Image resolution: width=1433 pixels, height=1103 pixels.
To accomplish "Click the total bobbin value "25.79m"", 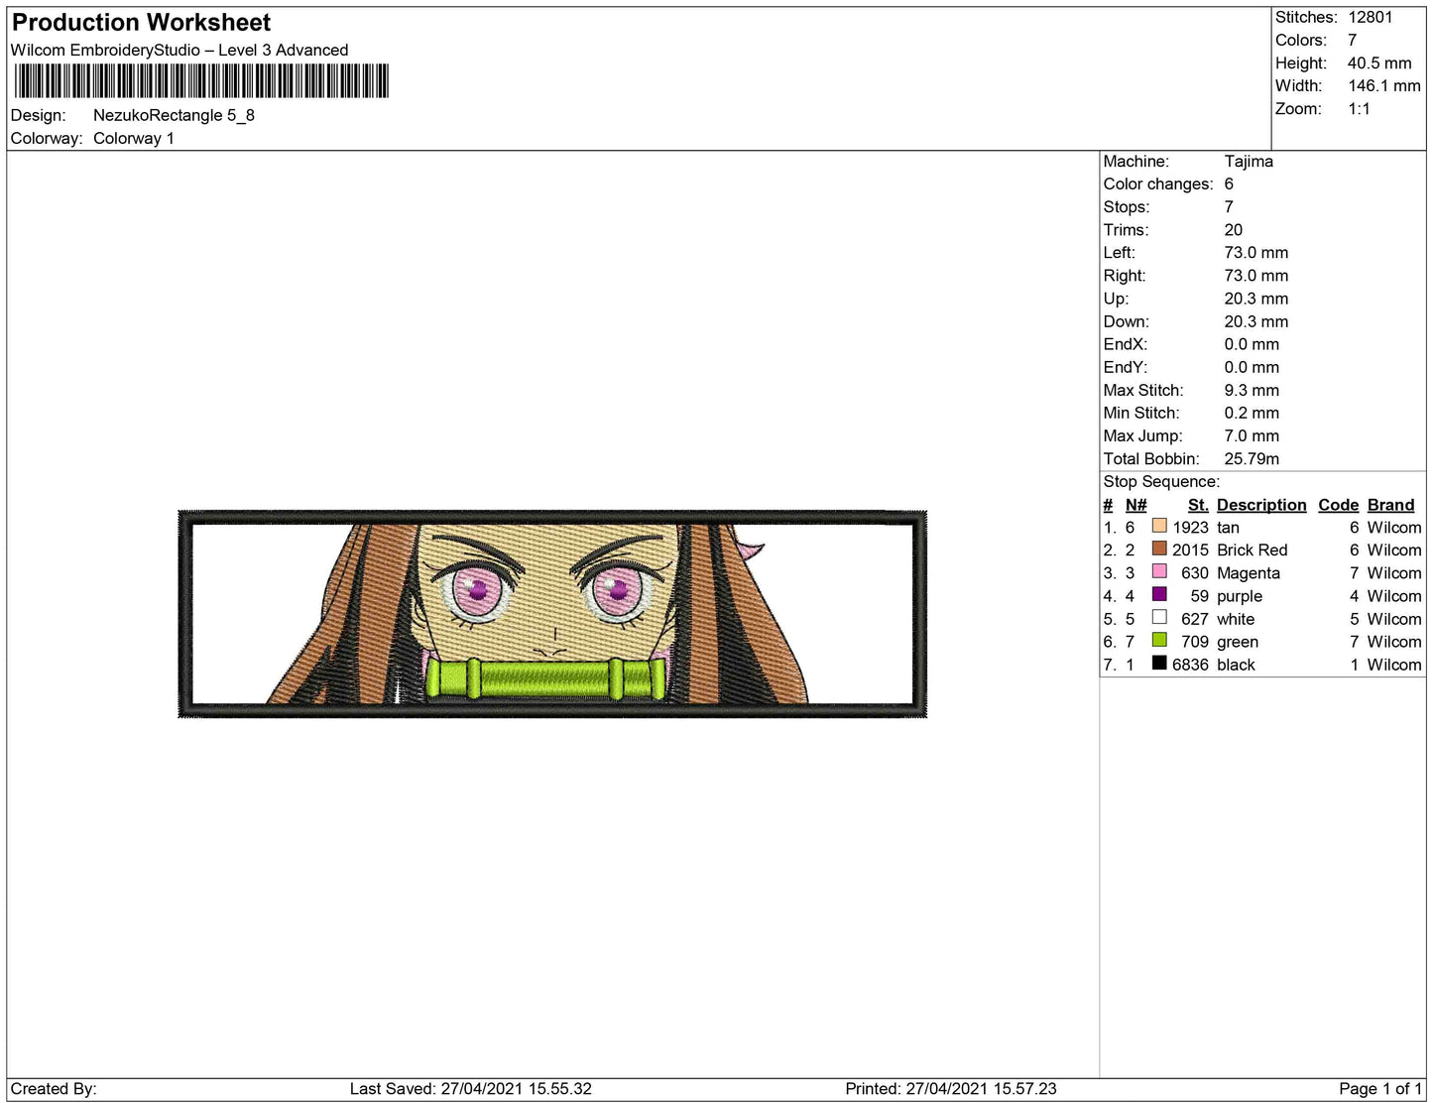I will click(1252, 458).
